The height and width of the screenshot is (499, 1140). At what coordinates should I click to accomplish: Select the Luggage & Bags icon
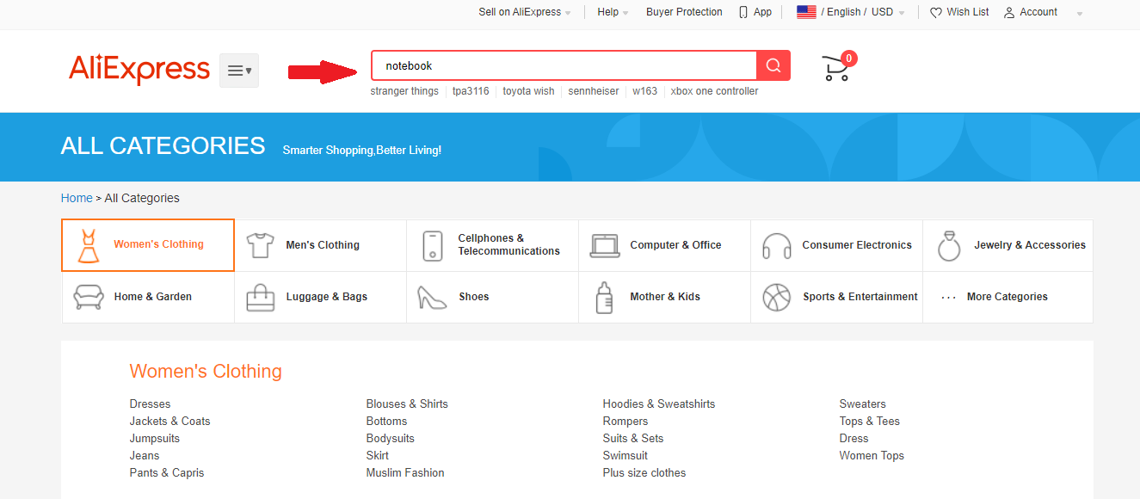click(260, 297)
